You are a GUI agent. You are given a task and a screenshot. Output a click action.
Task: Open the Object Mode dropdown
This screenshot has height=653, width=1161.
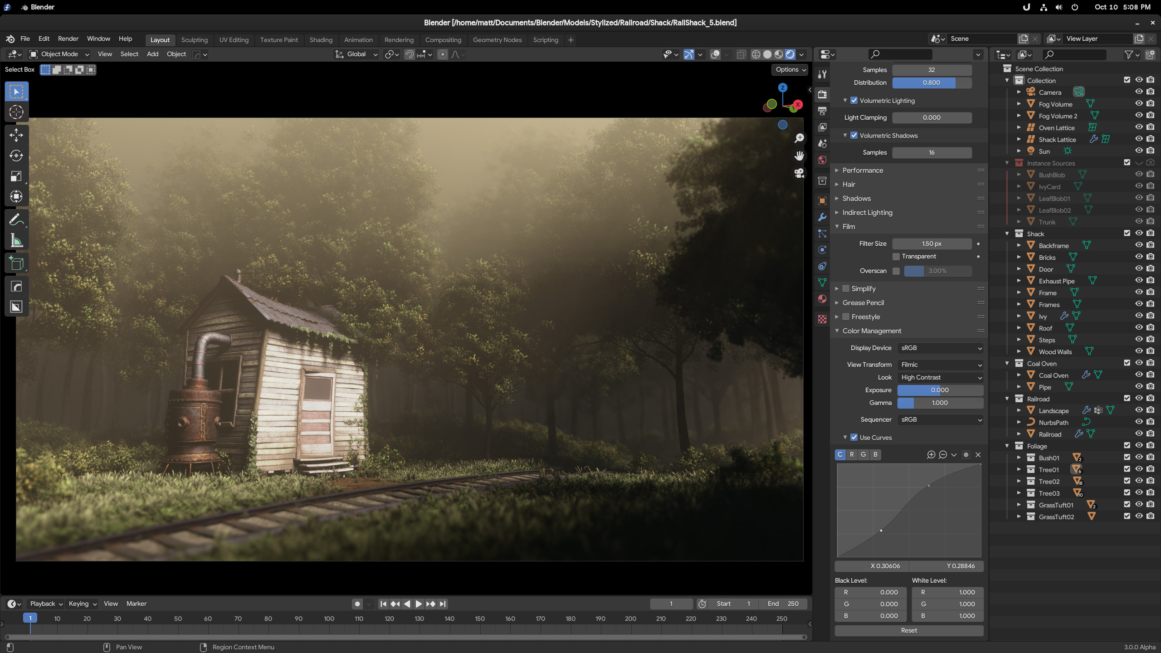pos(59,54)
